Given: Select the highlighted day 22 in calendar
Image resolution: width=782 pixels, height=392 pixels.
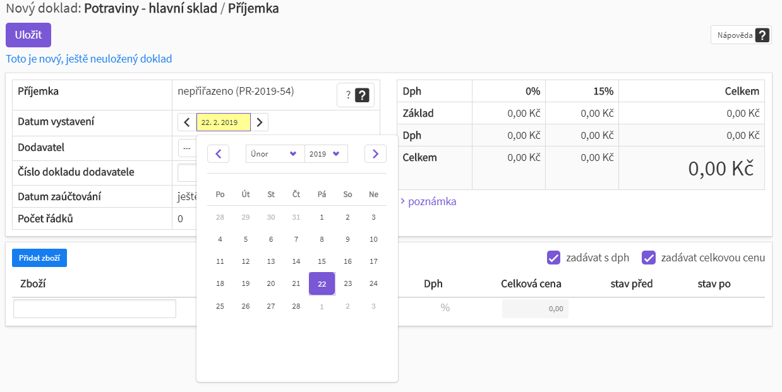Looking at the screenshot, I should 322,283.
